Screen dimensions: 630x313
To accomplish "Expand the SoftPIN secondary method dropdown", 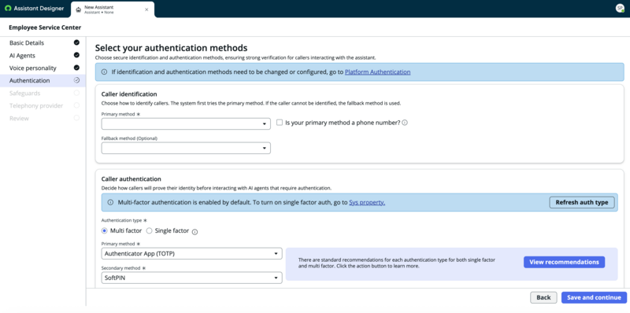I will 191,278.
